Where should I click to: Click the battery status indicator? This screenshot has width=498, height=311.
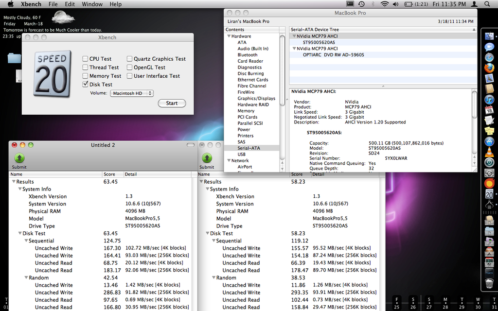tap(416, 4)
